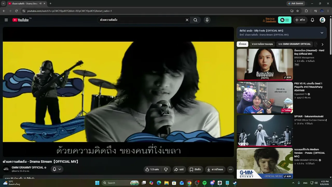View site information icon in address bar
This screenshot has height=187, width=332.
tap(24, 11)
